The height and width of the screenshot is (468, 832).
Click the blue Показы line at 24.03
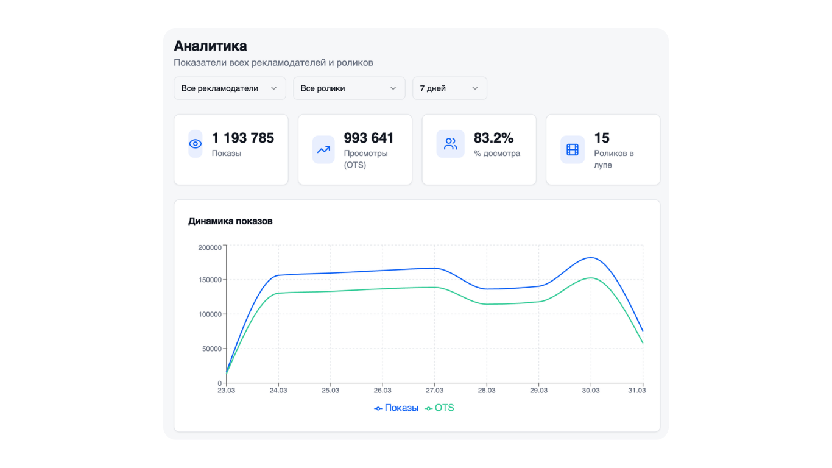pos(278,275)
